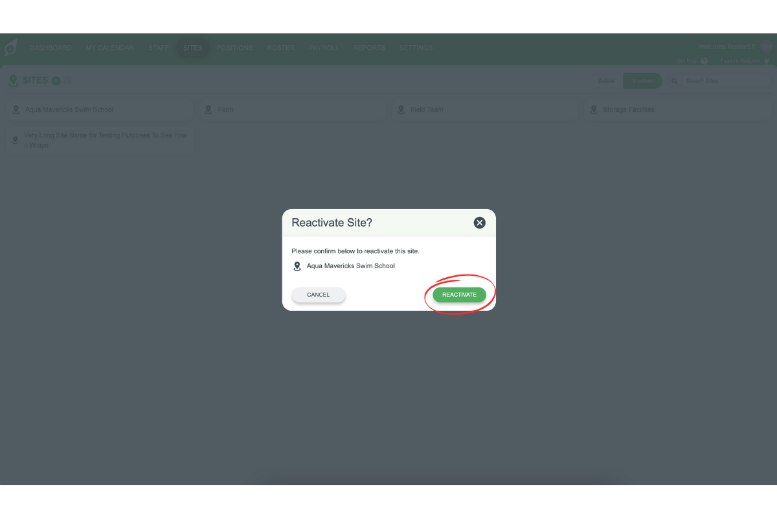Screen dimensions: 777x518
Task: Click the location pin on Field Team card
Action: pos(401,109)
